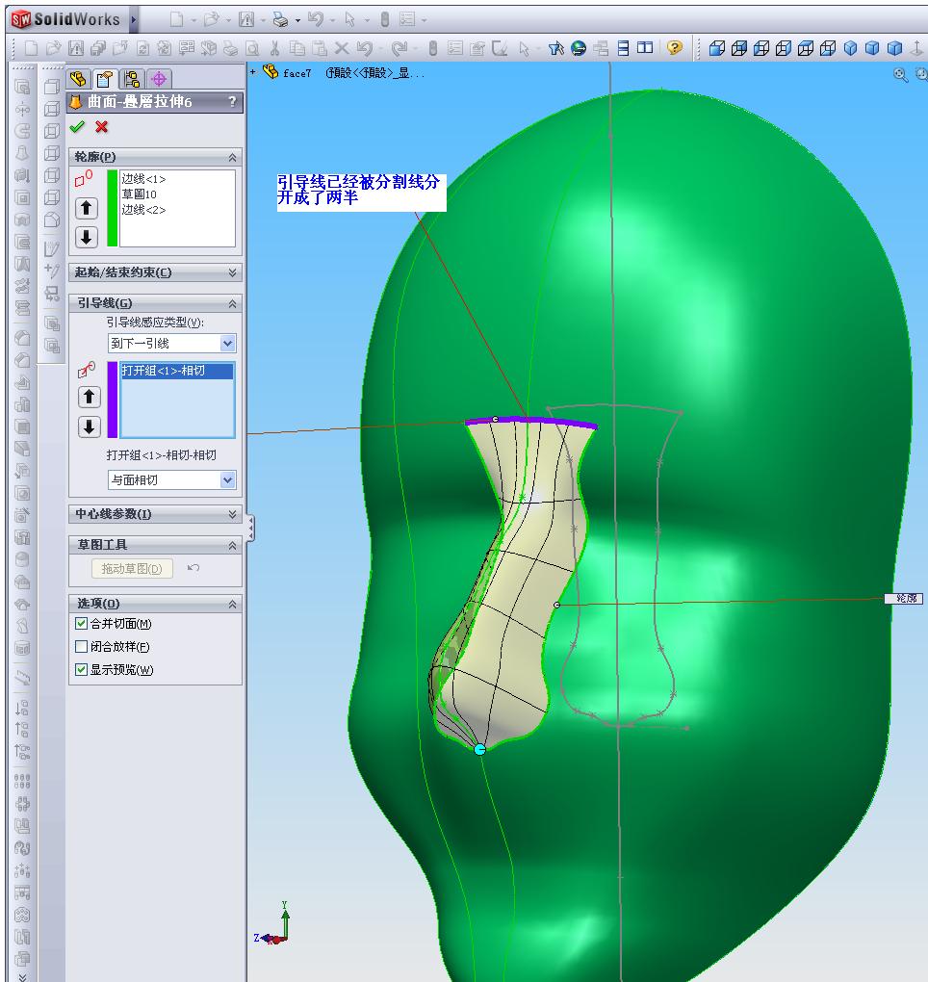The width and height of the screenshot is (928, 982).
Task: Collapse the 草图工具 section
Action: click(x=232, y=546)
